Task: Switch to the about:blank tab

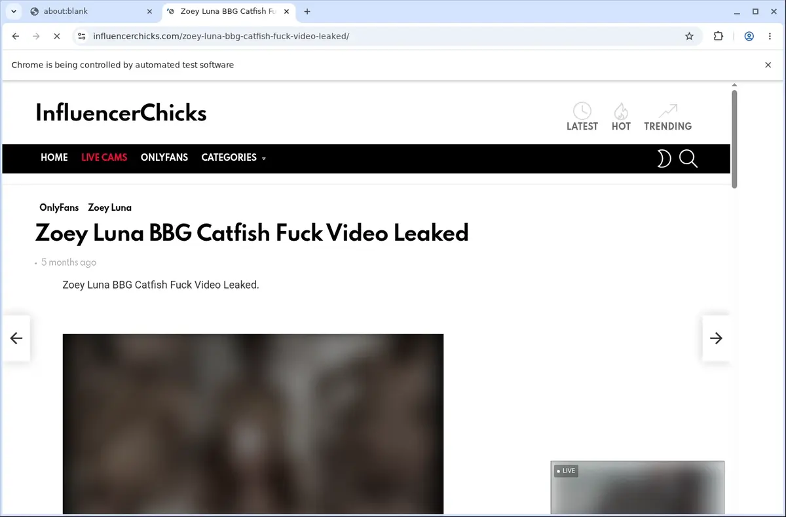Action: 89,11
